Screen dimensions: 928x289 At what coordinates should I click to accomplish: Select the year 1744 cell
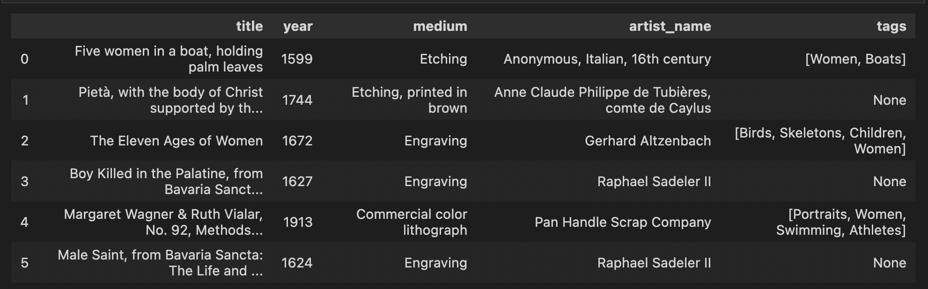tap(297, 100)
